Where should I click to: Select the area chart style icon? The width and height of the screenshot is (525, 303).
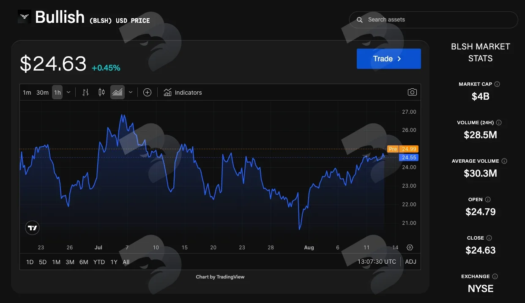[118, 92]
